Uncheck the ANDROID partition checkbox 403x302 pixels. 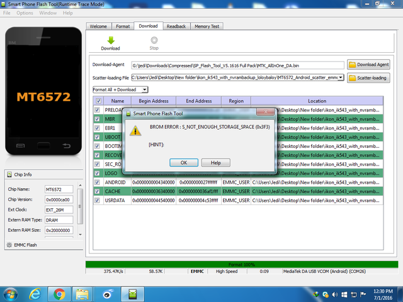coord(97,182)
